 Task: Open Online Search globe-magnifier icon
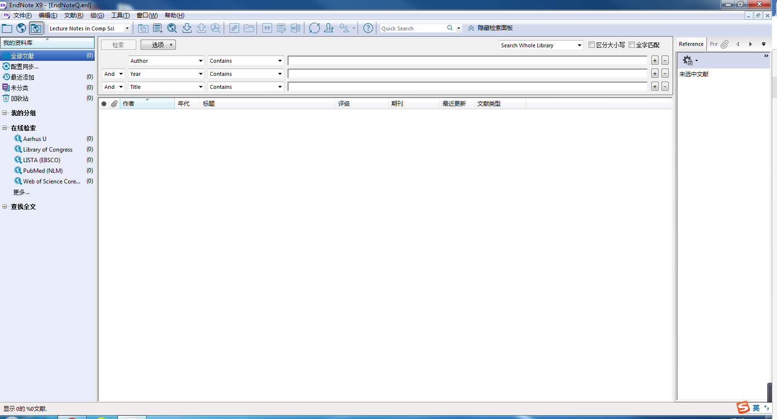[x=172, y=28]
